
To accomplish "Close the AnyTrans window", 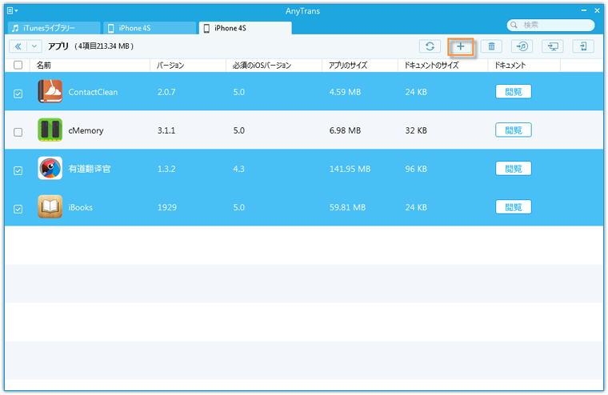I will coord(597,10).
